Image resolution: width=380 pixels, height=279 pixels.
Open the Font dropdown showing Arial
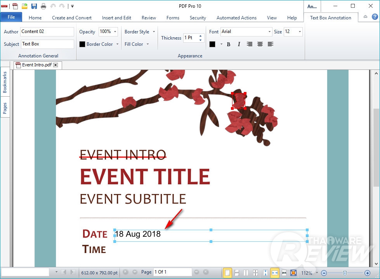pyautogui.click(x=269, y=32)
